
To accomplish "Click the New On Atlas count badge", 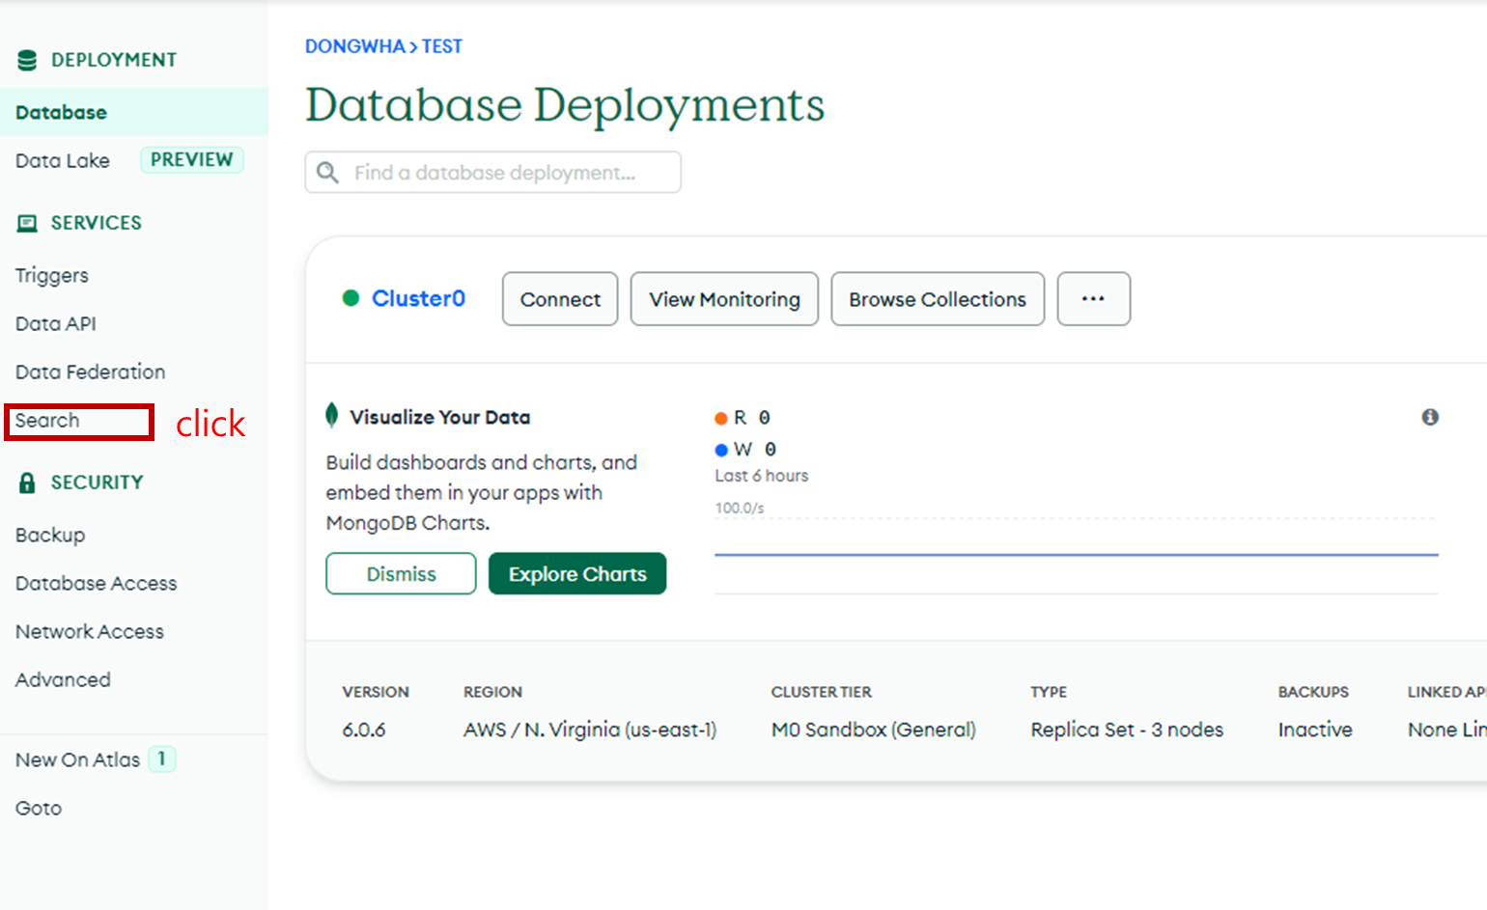I will click(162, 758).
